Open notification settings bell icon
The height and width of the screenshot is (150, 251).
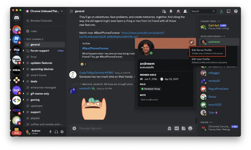[171, 11]
